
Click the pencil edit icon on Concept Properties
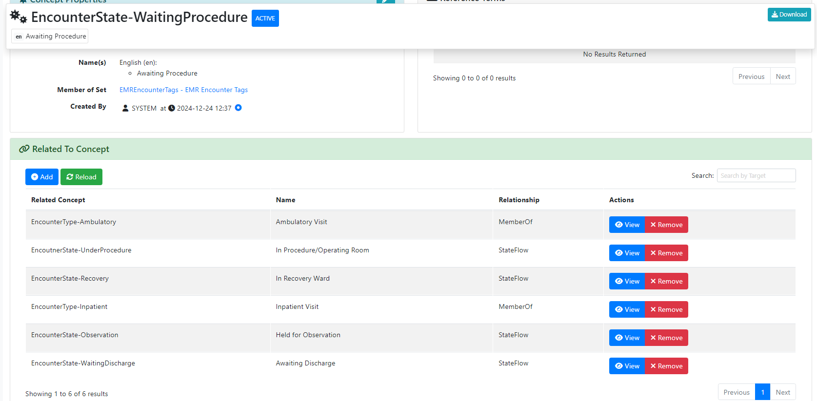tap(385, 1)
